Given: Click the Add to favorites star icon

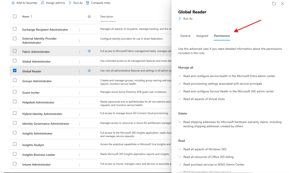Looking at the screenshot, I should [x=13, y=3].
